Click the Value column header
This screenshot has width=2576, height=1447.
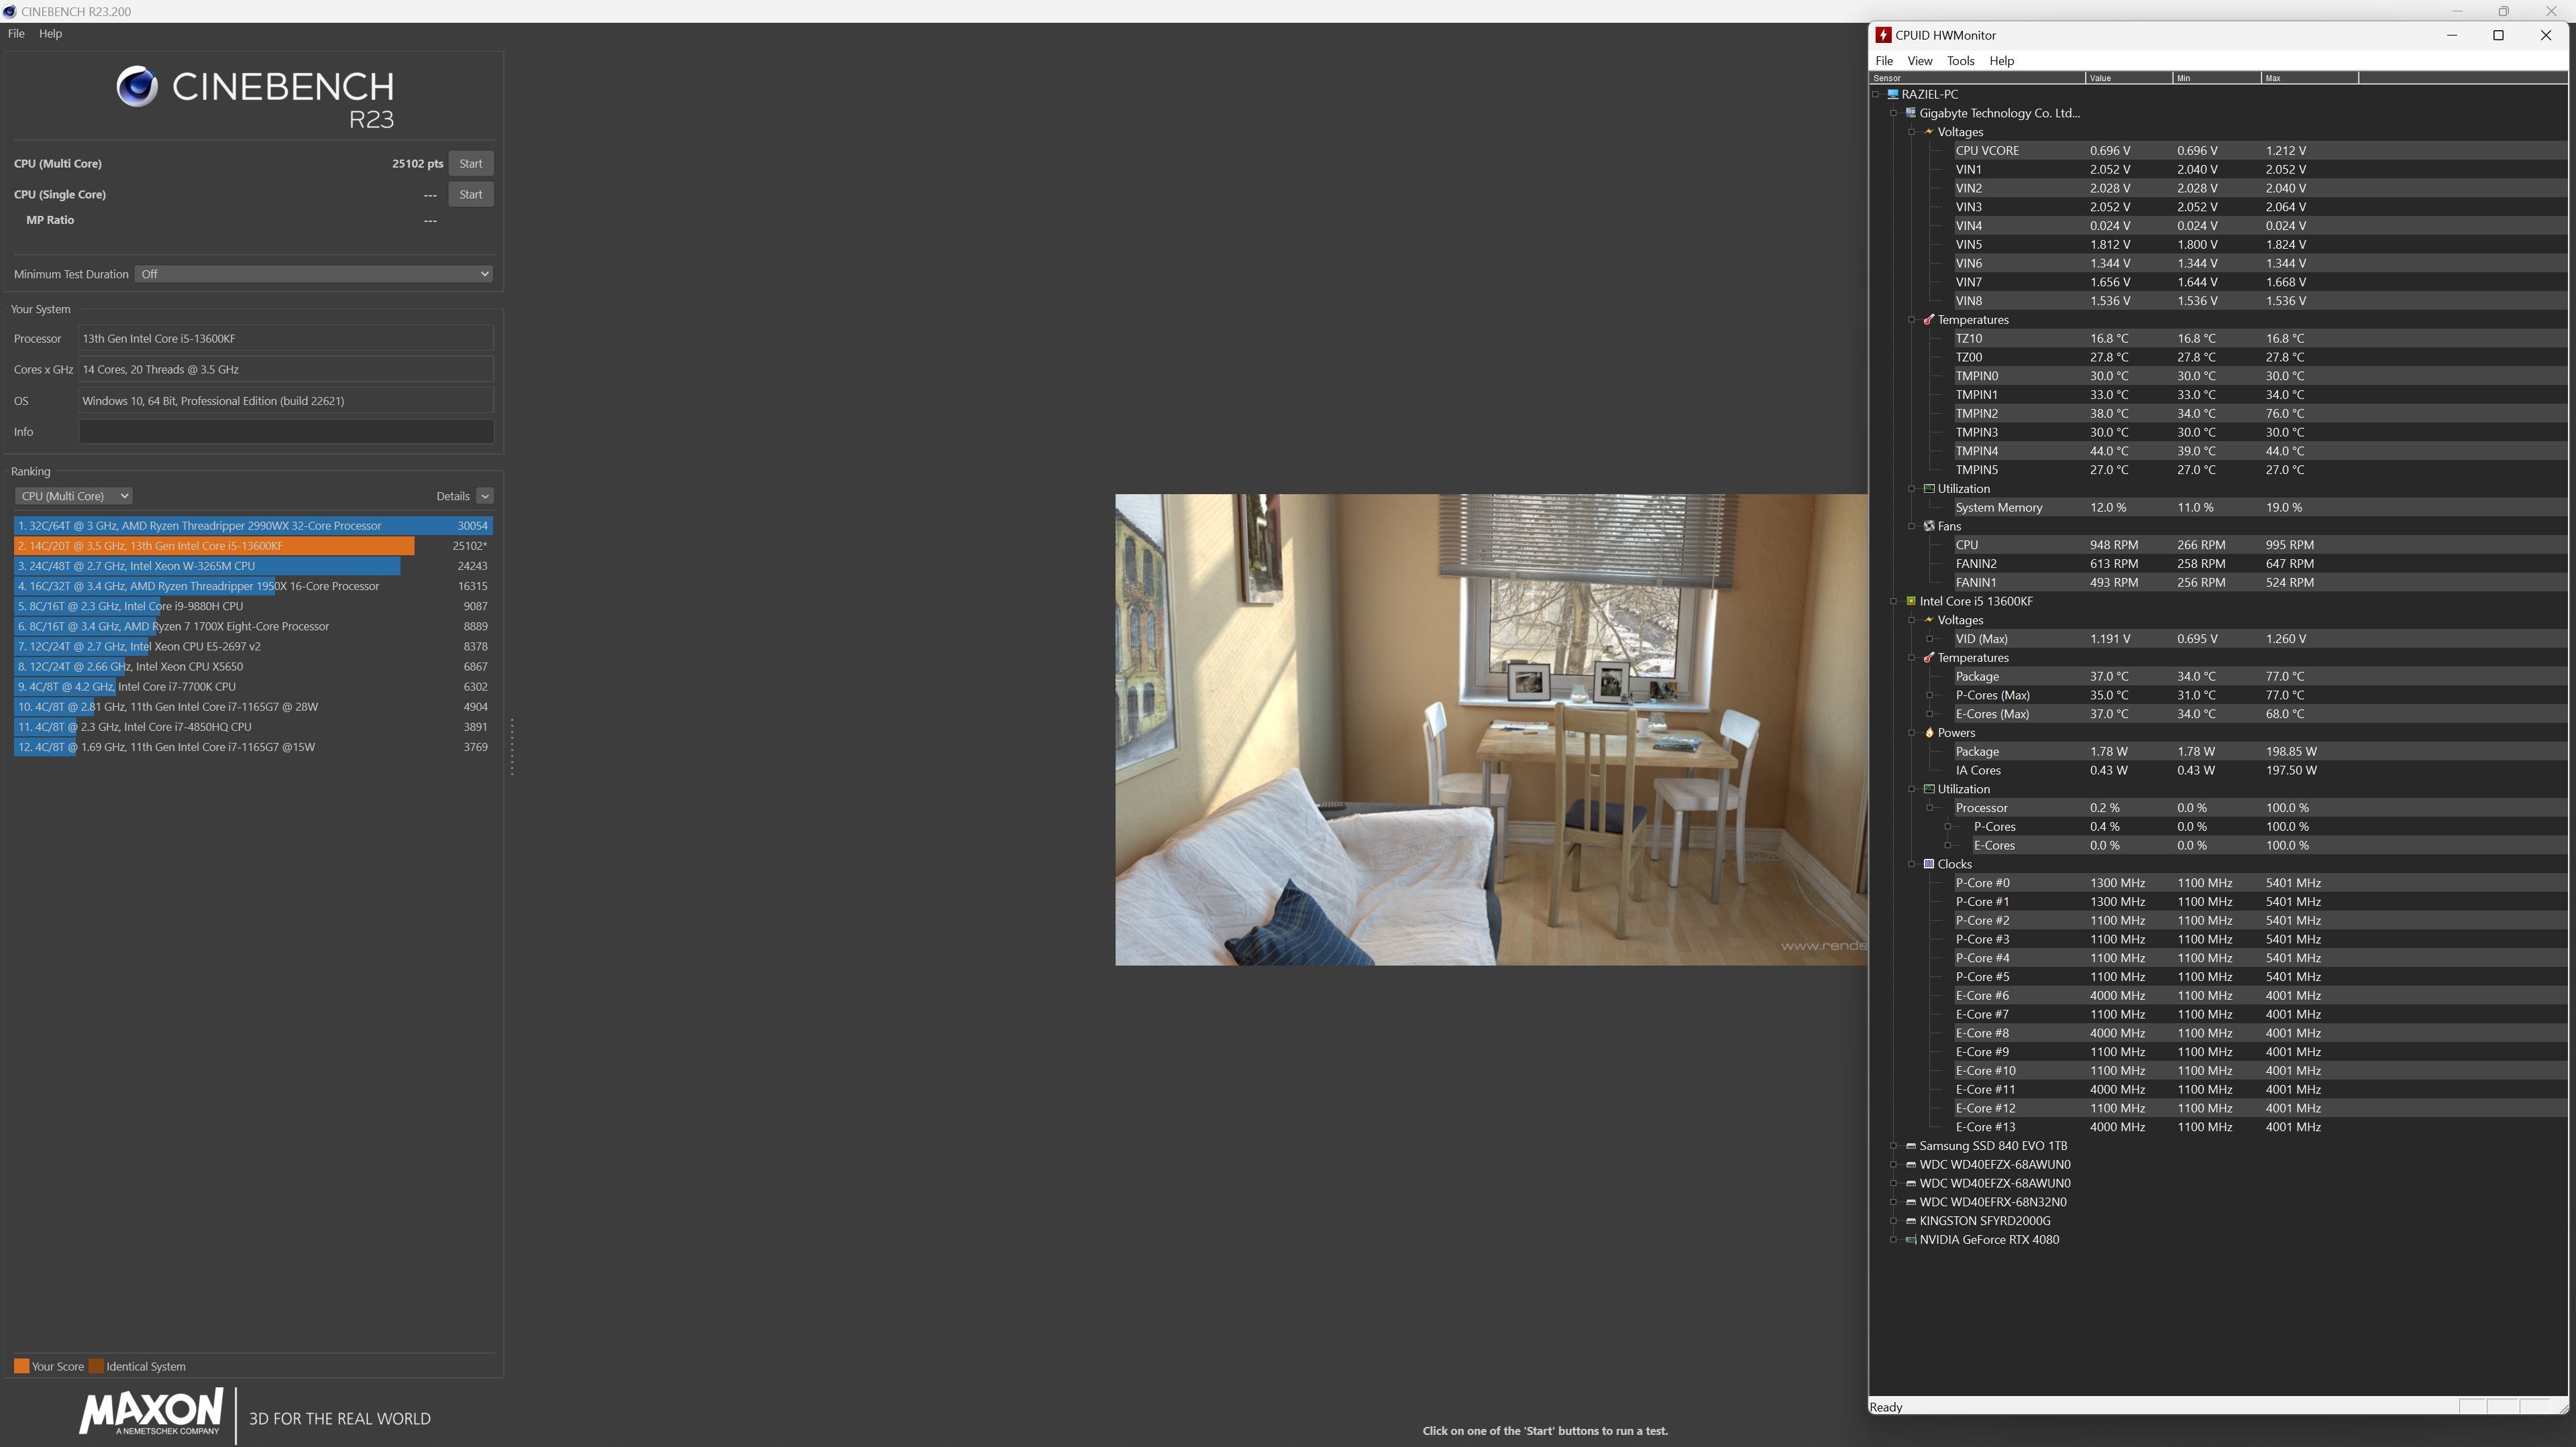[2129, 78]
